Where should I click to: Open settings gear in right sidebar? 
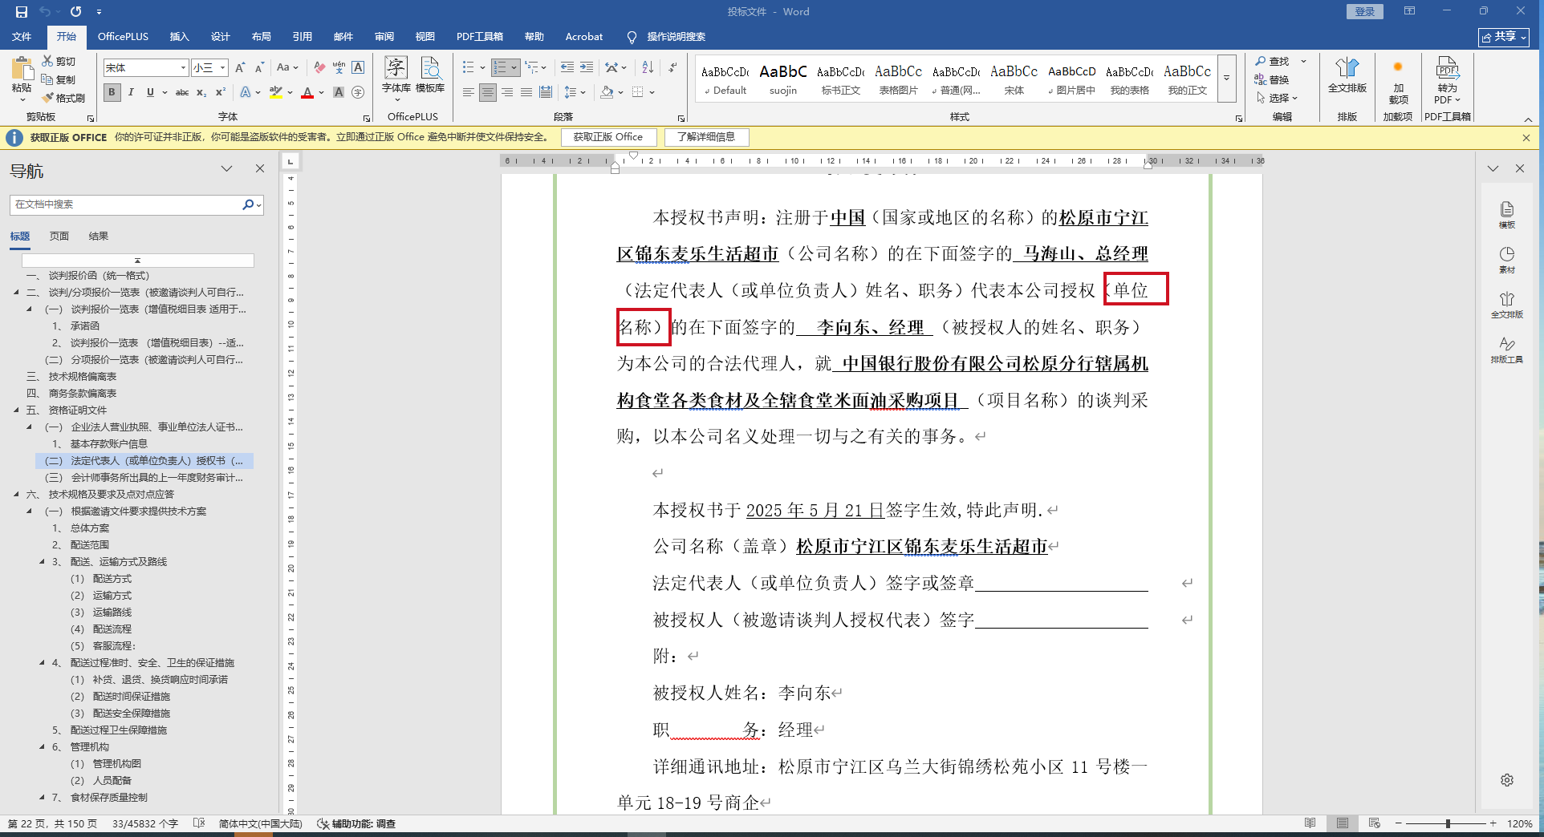click(x=1507, y=780)
